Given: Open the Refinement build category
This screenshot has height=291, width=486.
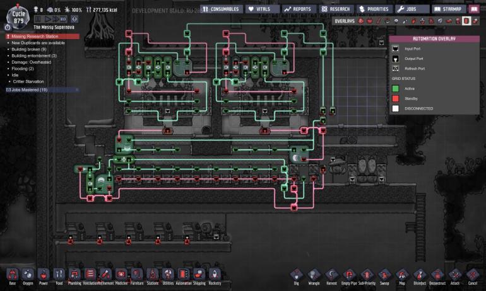Looking at the screenshot, I should [105, 275].
